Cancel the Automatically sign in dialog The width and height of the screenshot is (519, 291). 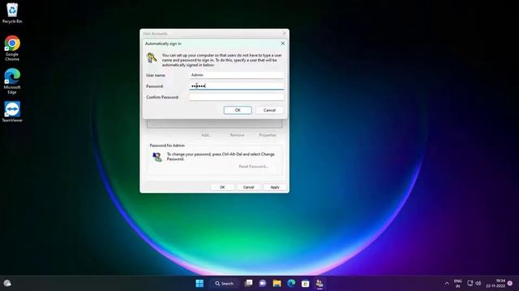coord(269,110)
